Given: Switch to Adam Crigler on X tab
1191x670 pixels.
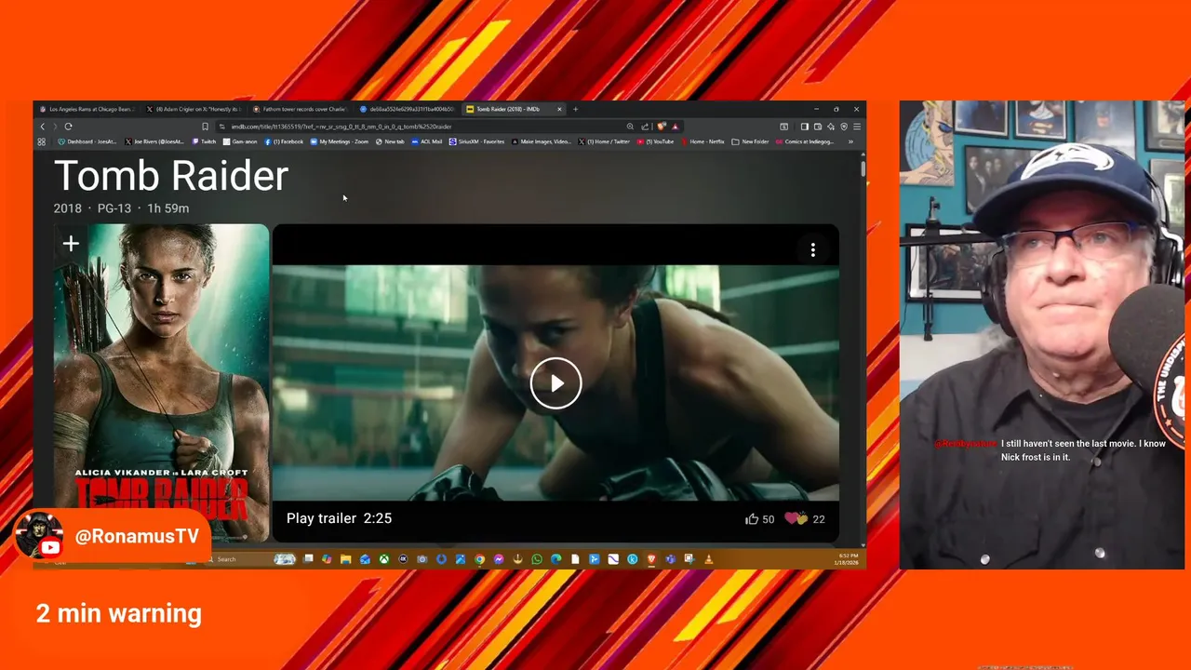Looking at the screenshot, I should click(x=195, y=109).
